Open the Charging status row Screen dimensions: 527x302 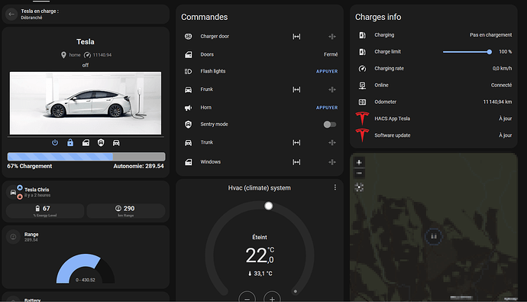(x=434, y=35)
